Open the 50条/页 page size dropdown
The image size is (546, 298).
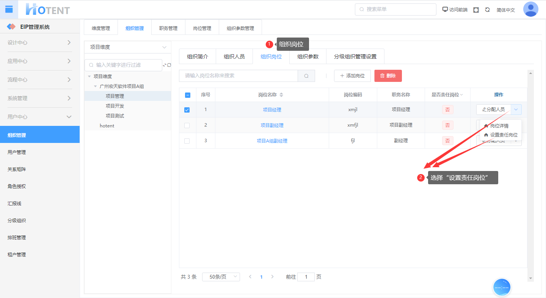tap(221, 277)
